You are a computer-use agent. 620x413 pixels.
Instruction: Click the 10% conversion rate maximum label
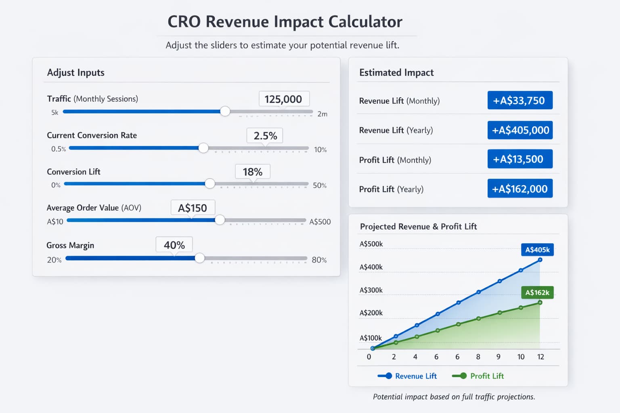pyautogui.click(x=320, y=150)
